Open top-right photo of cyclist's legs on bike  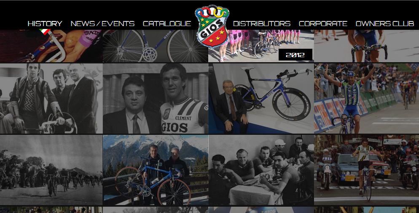point(367,46)
